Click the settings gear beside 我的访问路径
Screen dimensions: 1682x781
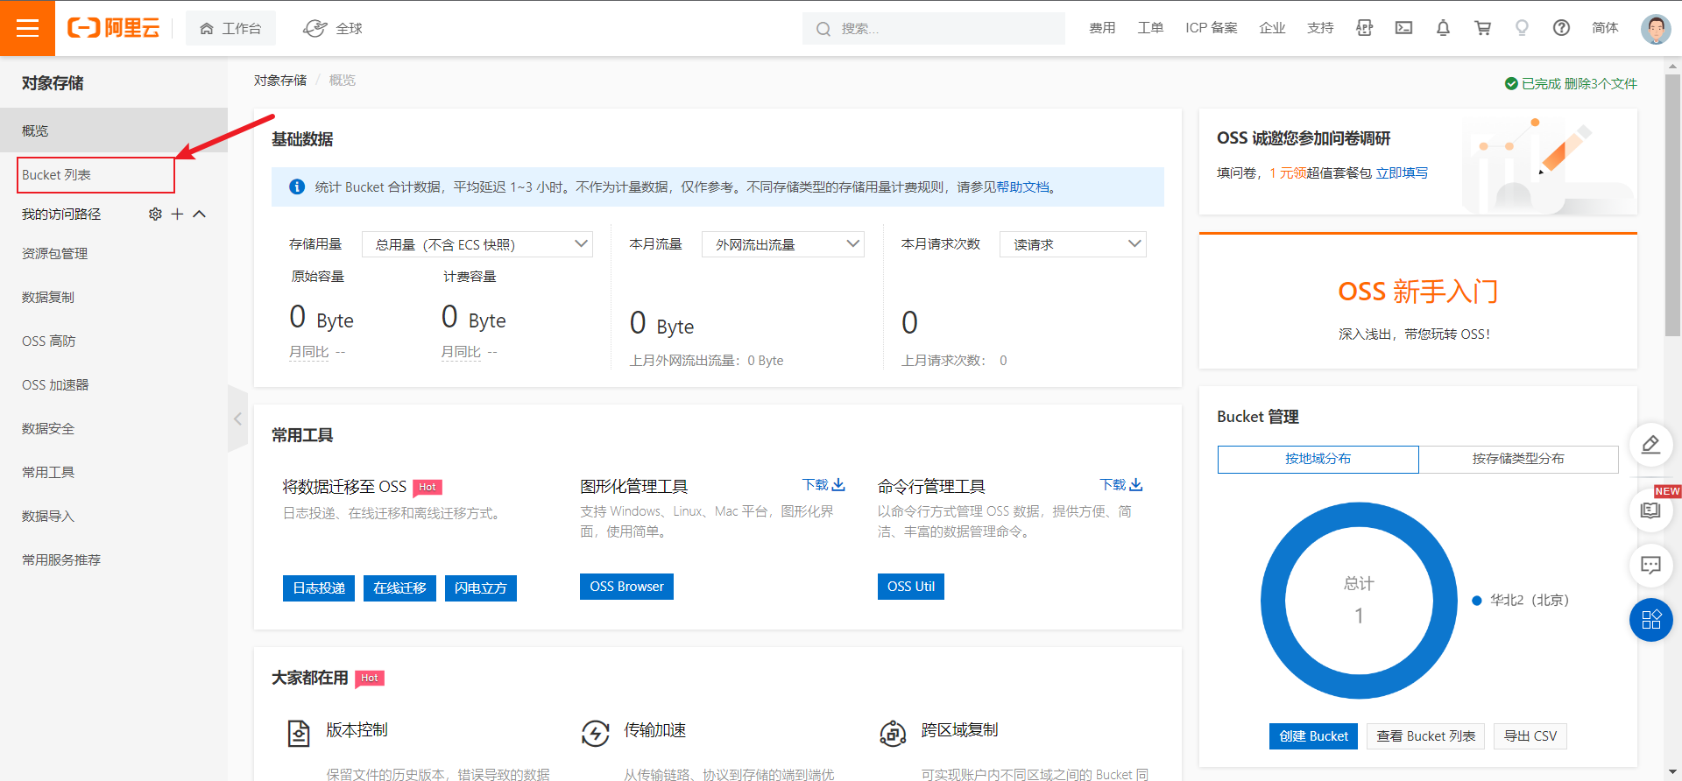[x=155, y=214]
